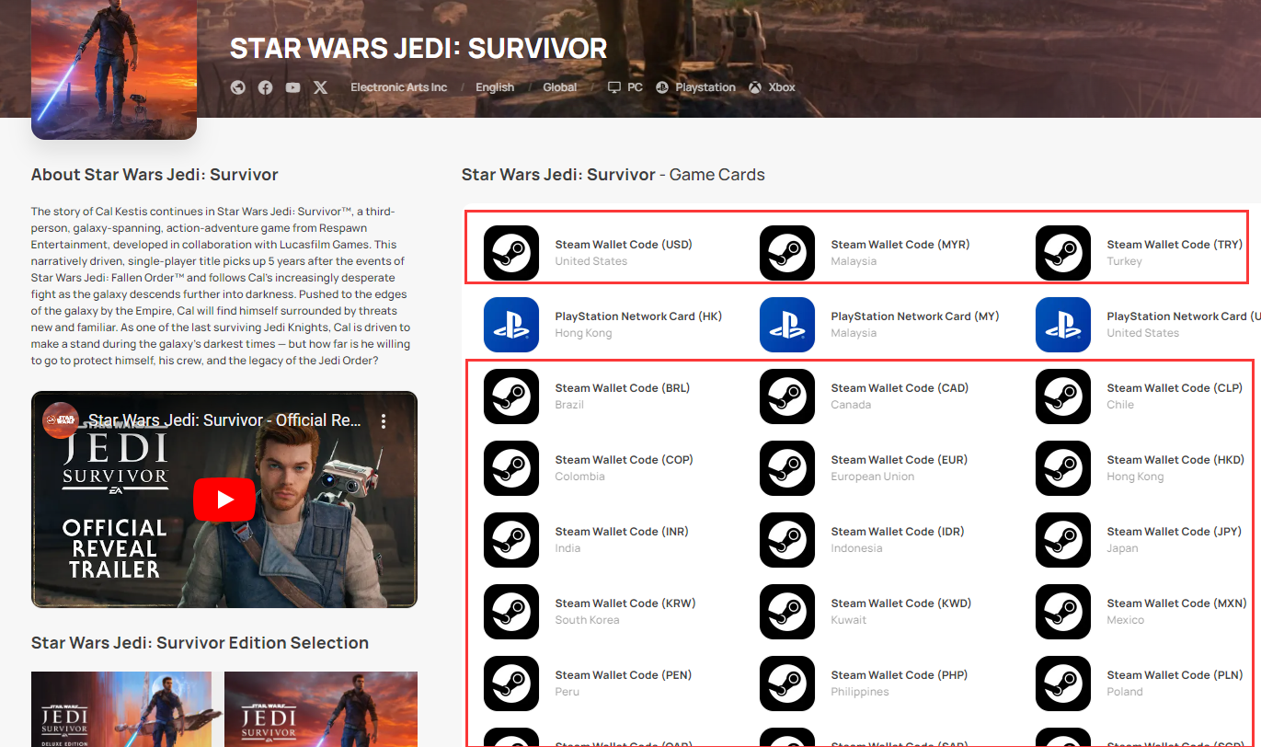Click Steam icon for Wallet Code (COP)

(511, 468)
